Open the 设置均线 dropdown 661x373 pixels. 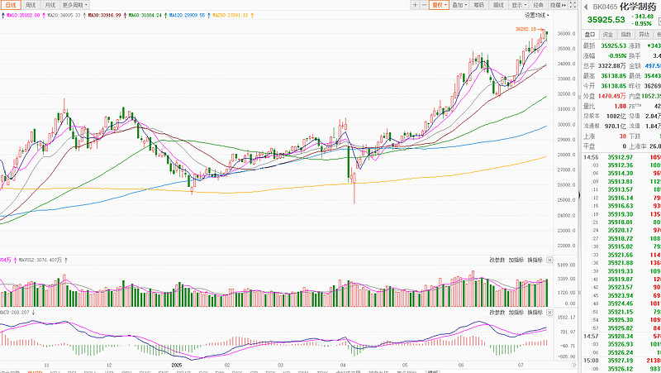(x=536, y=15)
